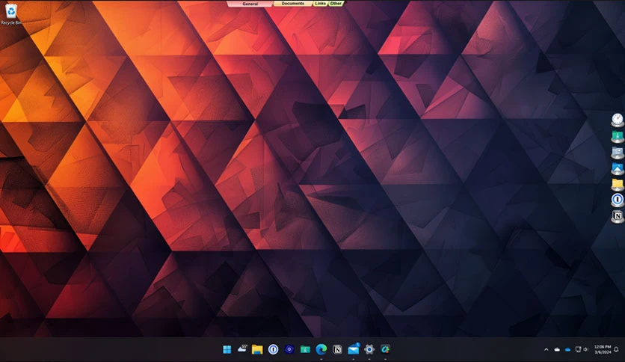Image resolution: width=625 pixels, height=362 pixels.
Task: Open the dark blue circular app on taskbar
Action: pyautogui.click(x=289, y=349)
